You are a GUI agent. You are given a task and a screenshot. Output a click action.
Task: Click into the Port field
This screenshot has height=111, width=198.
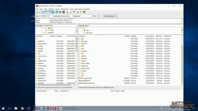click(x=99, y=16)
